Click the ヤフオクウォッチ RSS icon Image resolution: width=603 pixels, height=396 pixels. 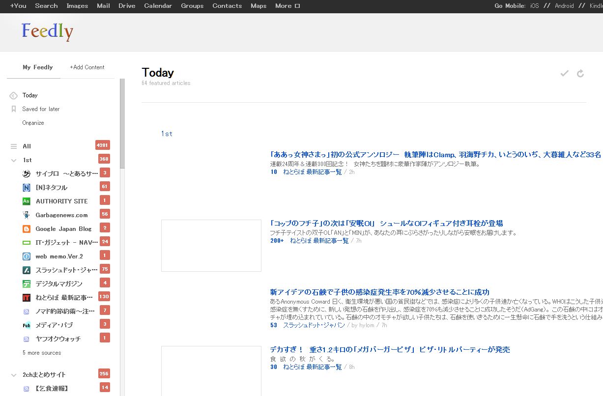click(x=27, y=339)
